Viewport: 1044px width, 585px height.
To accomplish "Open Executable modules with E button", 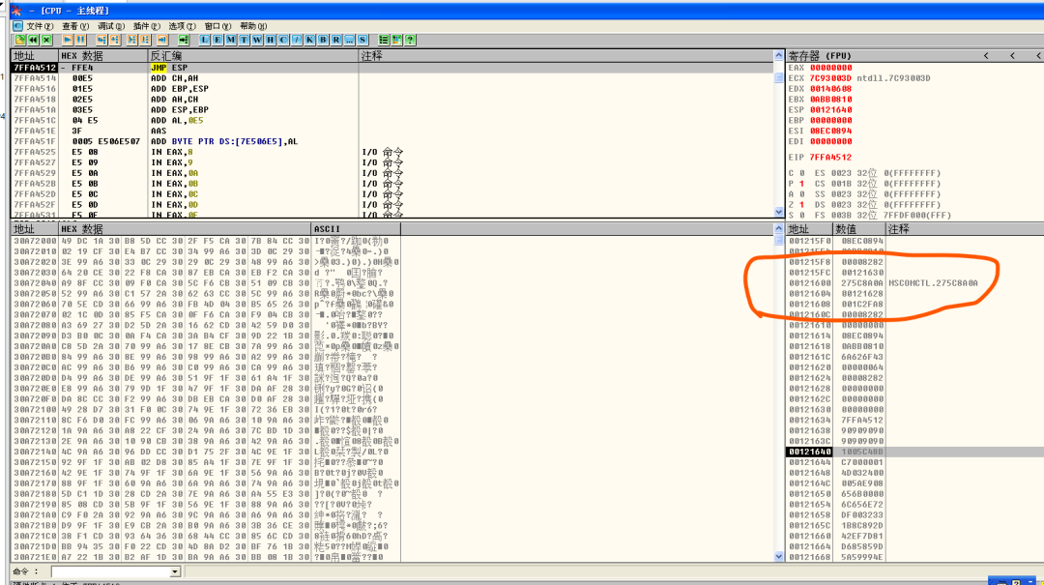I will (217, 40).
